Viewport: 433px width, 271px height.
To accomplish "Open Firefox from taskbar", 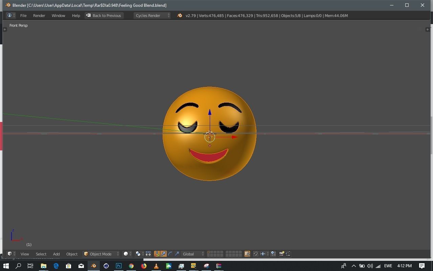I will 144,266.
